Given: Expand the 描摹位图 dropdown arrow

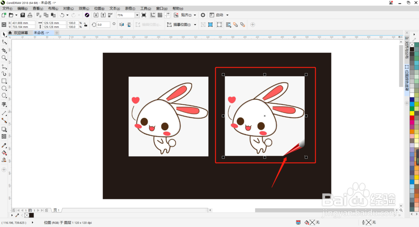Looking at the screenshot, I should coord(195,25).
